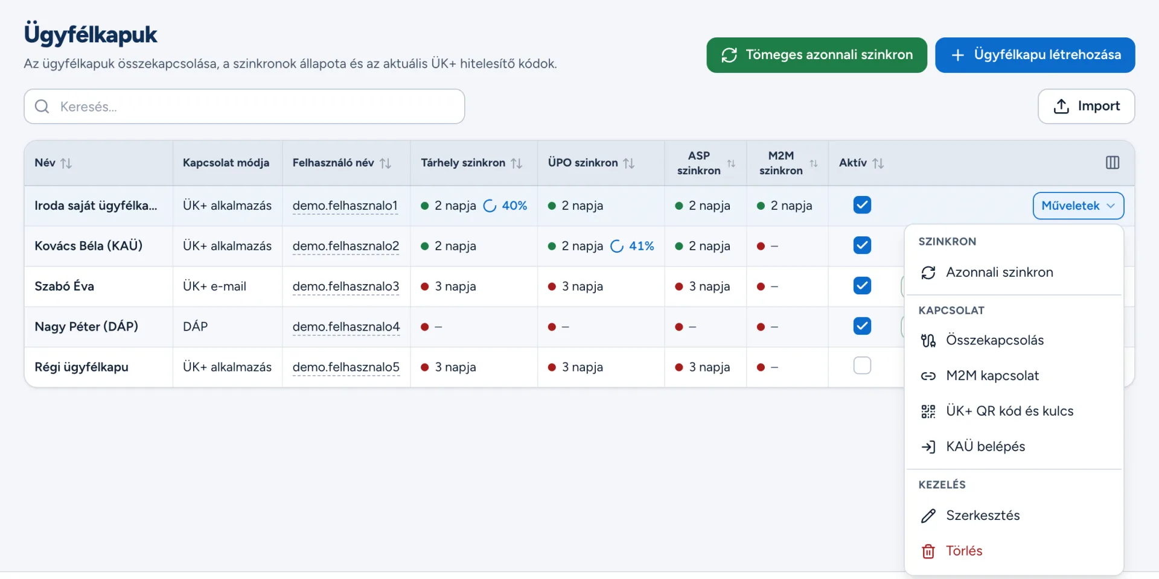This screenshot has height=579, width=1159.
Task: Open demo.felhasznalo1 username link
Action: pos(345,206)
